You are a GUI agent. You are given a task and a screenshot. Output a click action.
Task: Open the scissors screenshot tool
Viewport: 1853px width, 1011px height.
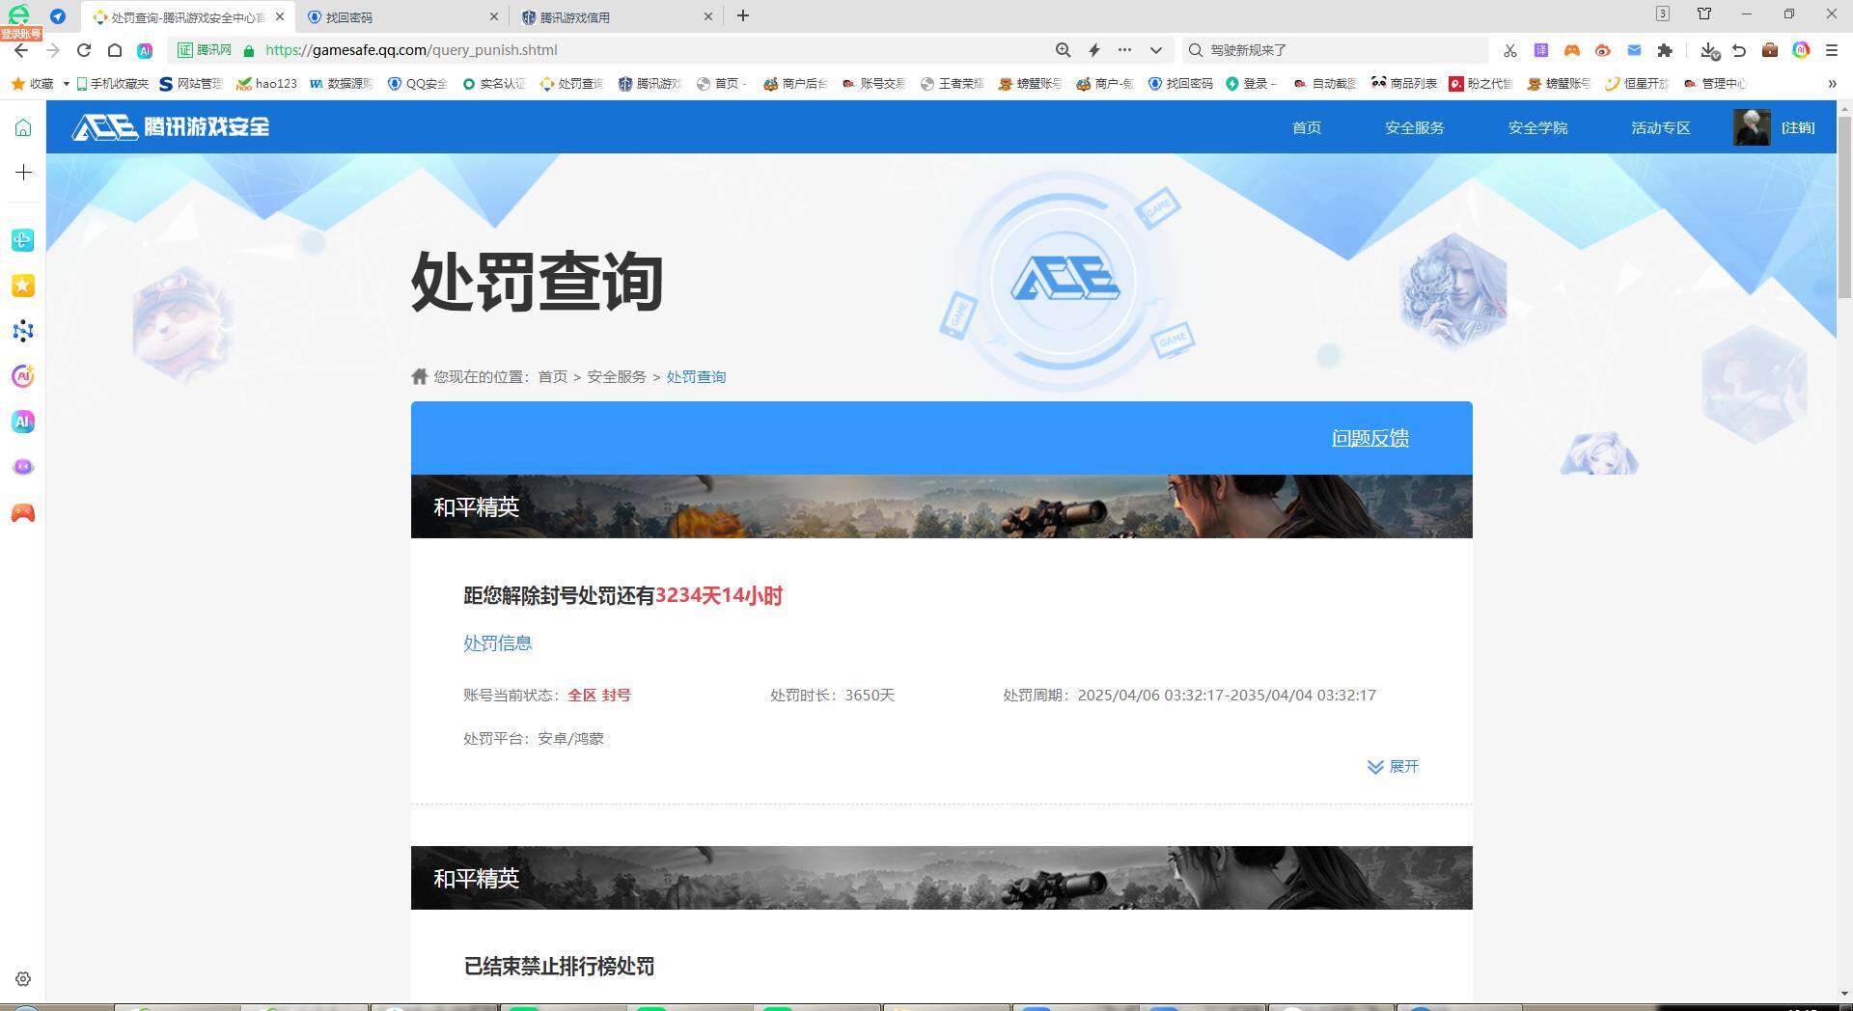point(1510,50)
